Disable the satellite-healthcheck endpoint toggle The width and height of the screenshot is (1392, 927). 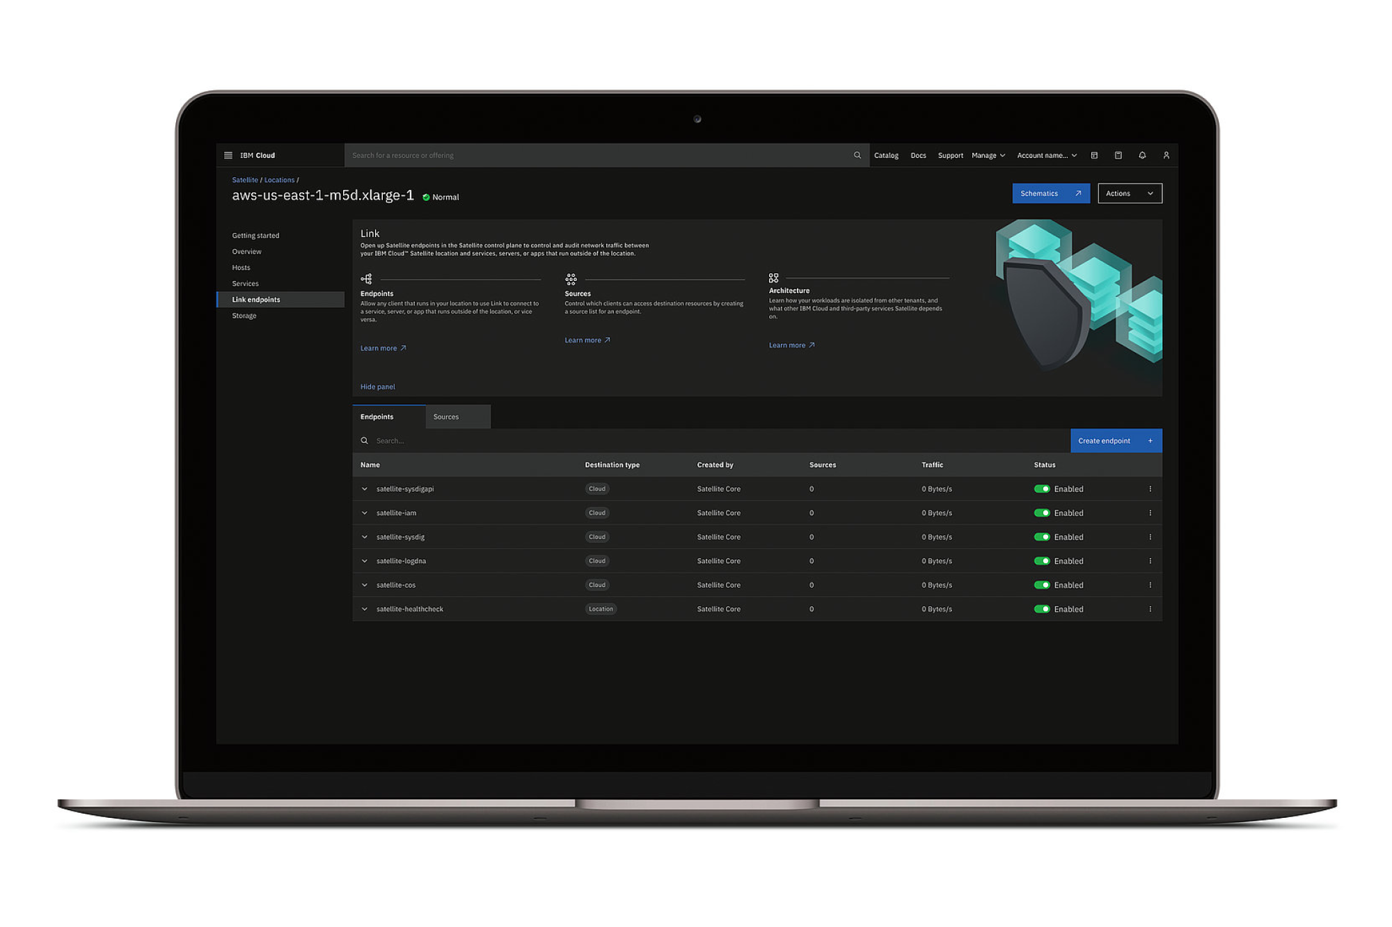point(1042,608)
